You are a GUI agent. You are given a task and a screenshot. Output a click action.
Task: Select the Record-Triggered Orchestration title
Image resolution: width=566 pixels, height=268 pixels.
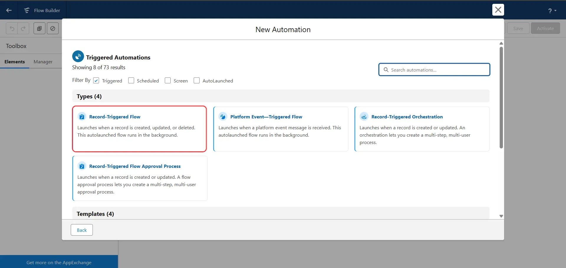coord(407,117)
